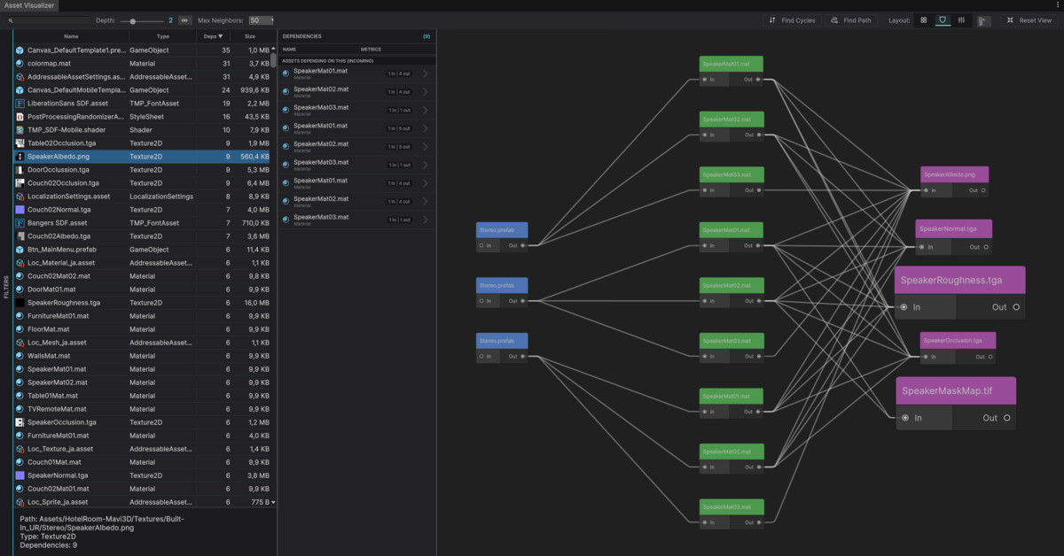Select the Table01Mat.mat row
Viewport: 1064px width, 556px height.
pos(142,396)
